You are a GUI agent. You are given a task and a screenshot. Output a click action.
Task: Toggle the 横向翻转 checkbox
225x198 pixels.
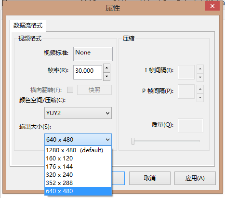pos(70,90)
